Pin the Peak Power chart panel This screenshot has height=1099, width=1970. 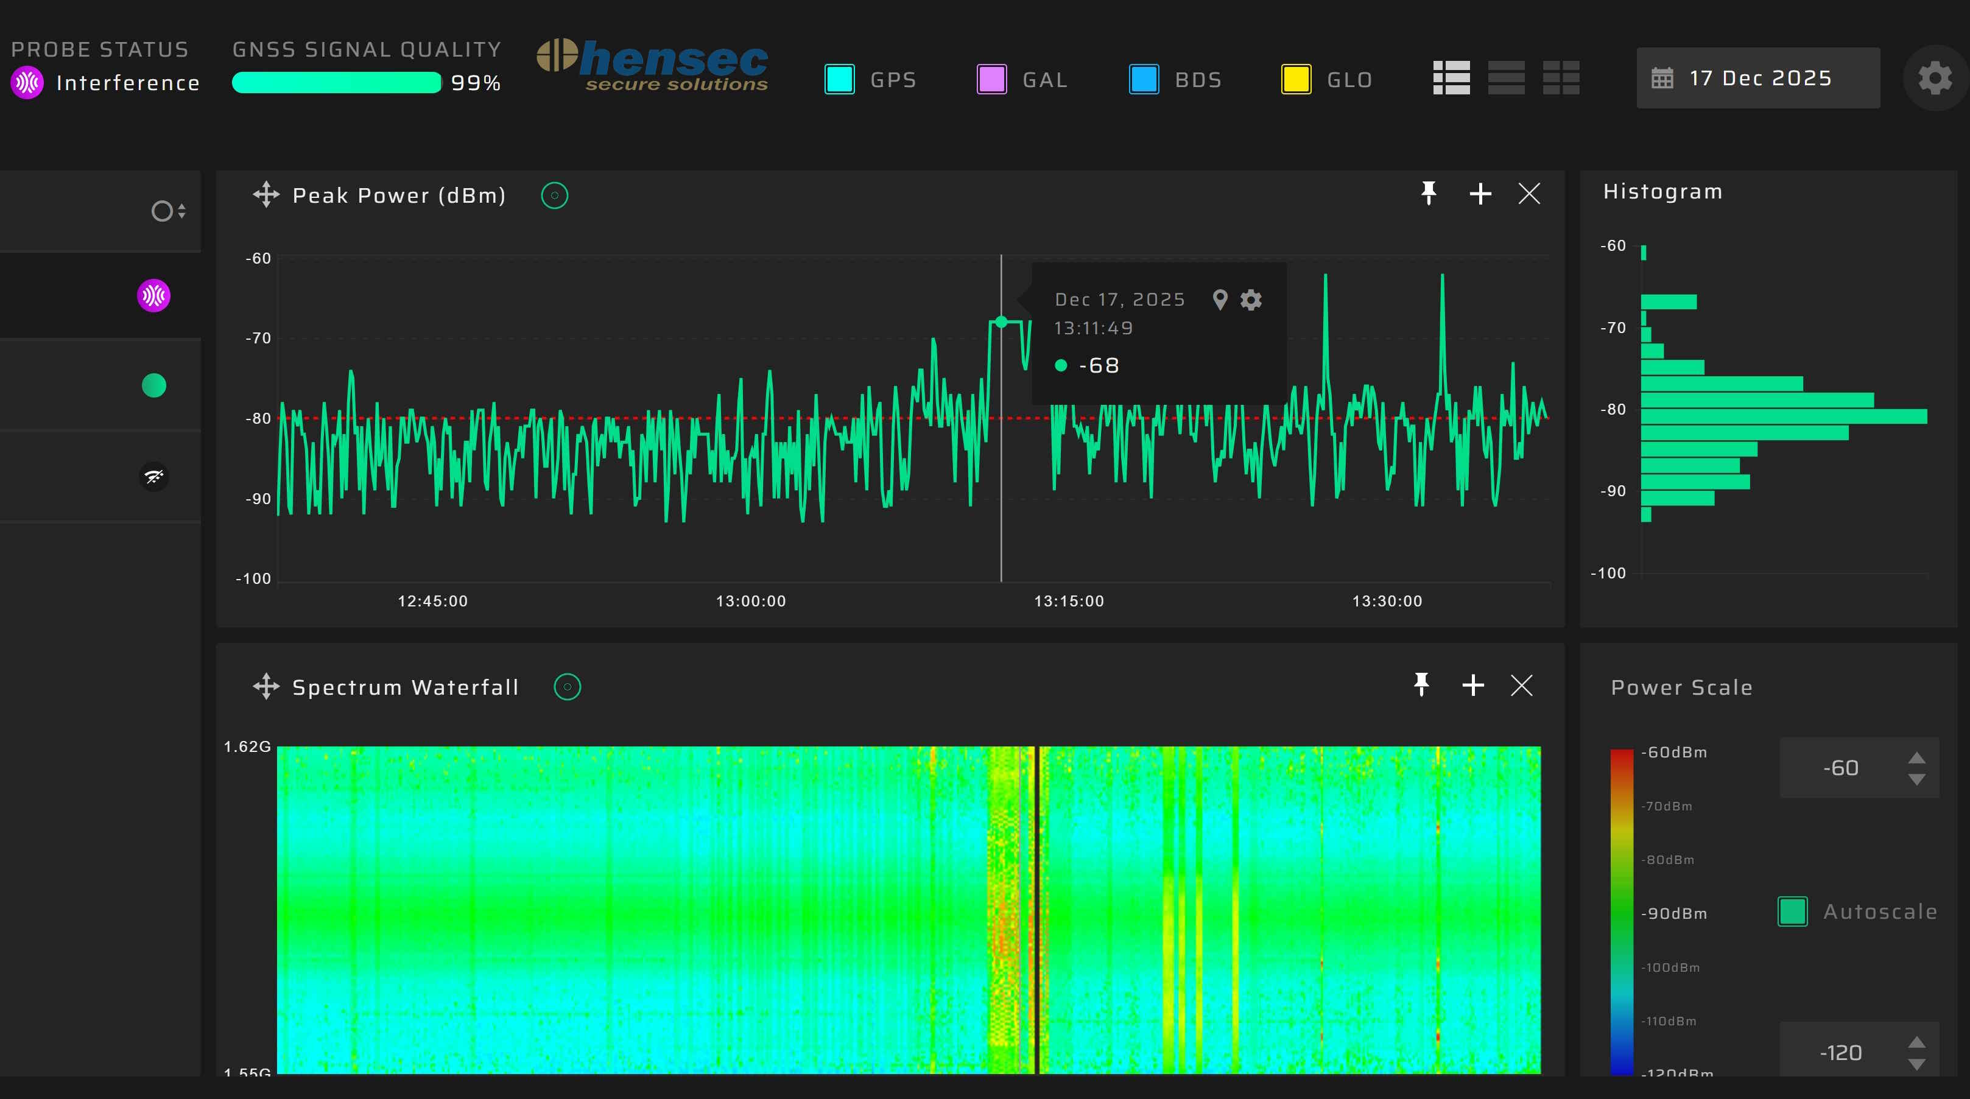pos(1428,194)
